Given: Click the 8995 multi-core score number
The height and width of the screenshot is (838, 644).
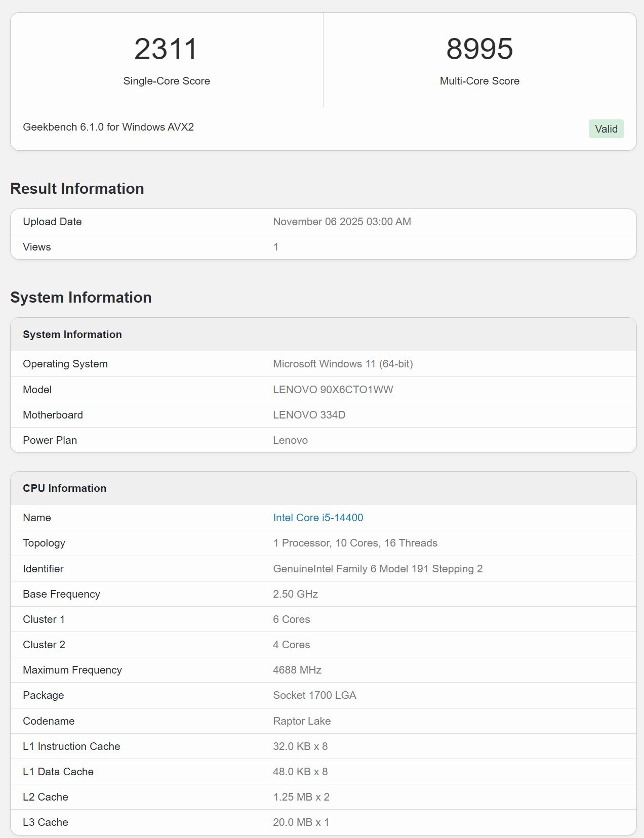Looking at the screenshot, I should [x=479, y=49].
